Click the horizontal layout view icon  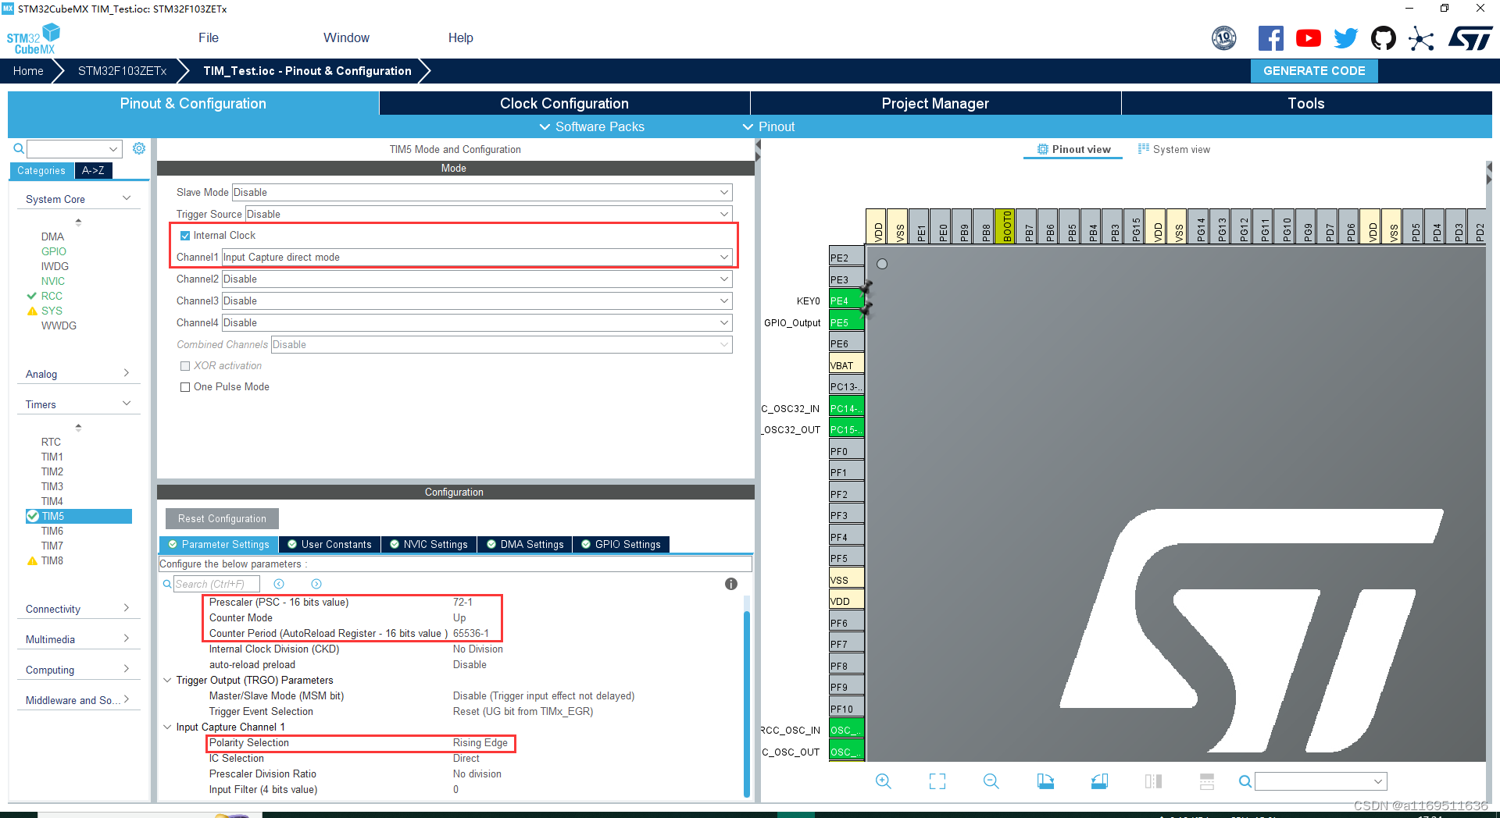tap(1207, 781)
